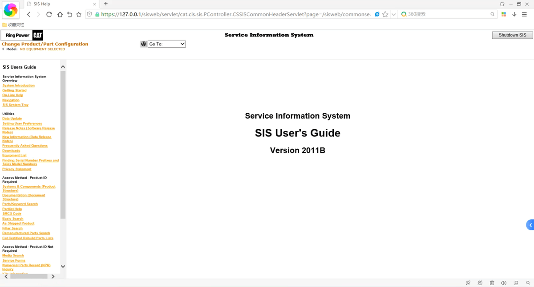Open the browser hamburger menu
The width and height of the screenshot is (534, 287).
(524, 14)
